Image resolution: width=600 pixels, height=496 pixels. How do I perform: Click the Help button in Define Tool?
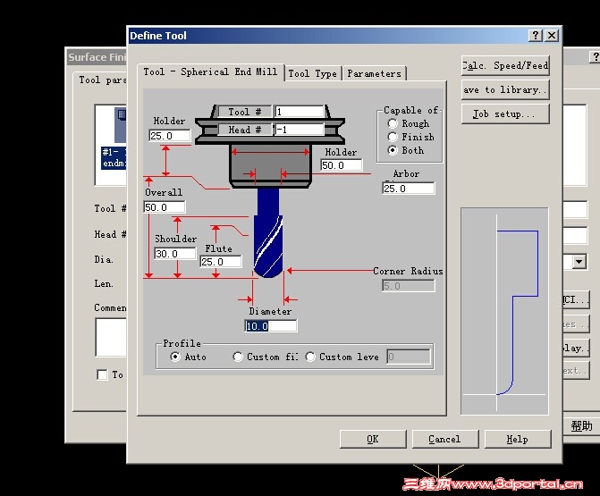(x=518, y=439)
